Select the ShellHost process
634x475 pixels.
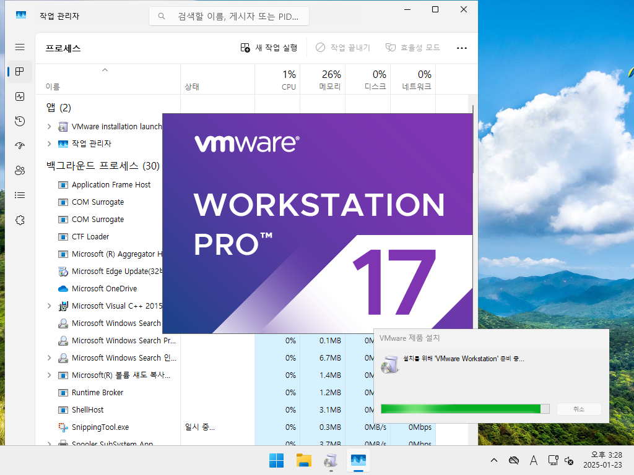click(x=87, y=410)
